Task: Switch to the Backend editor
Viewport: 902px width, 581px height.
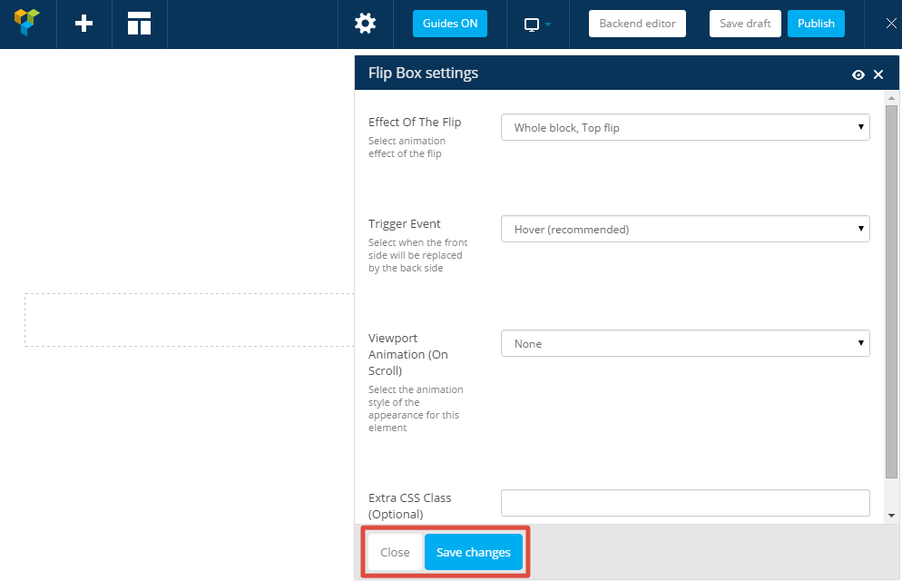Action: [x=637, y=24]
